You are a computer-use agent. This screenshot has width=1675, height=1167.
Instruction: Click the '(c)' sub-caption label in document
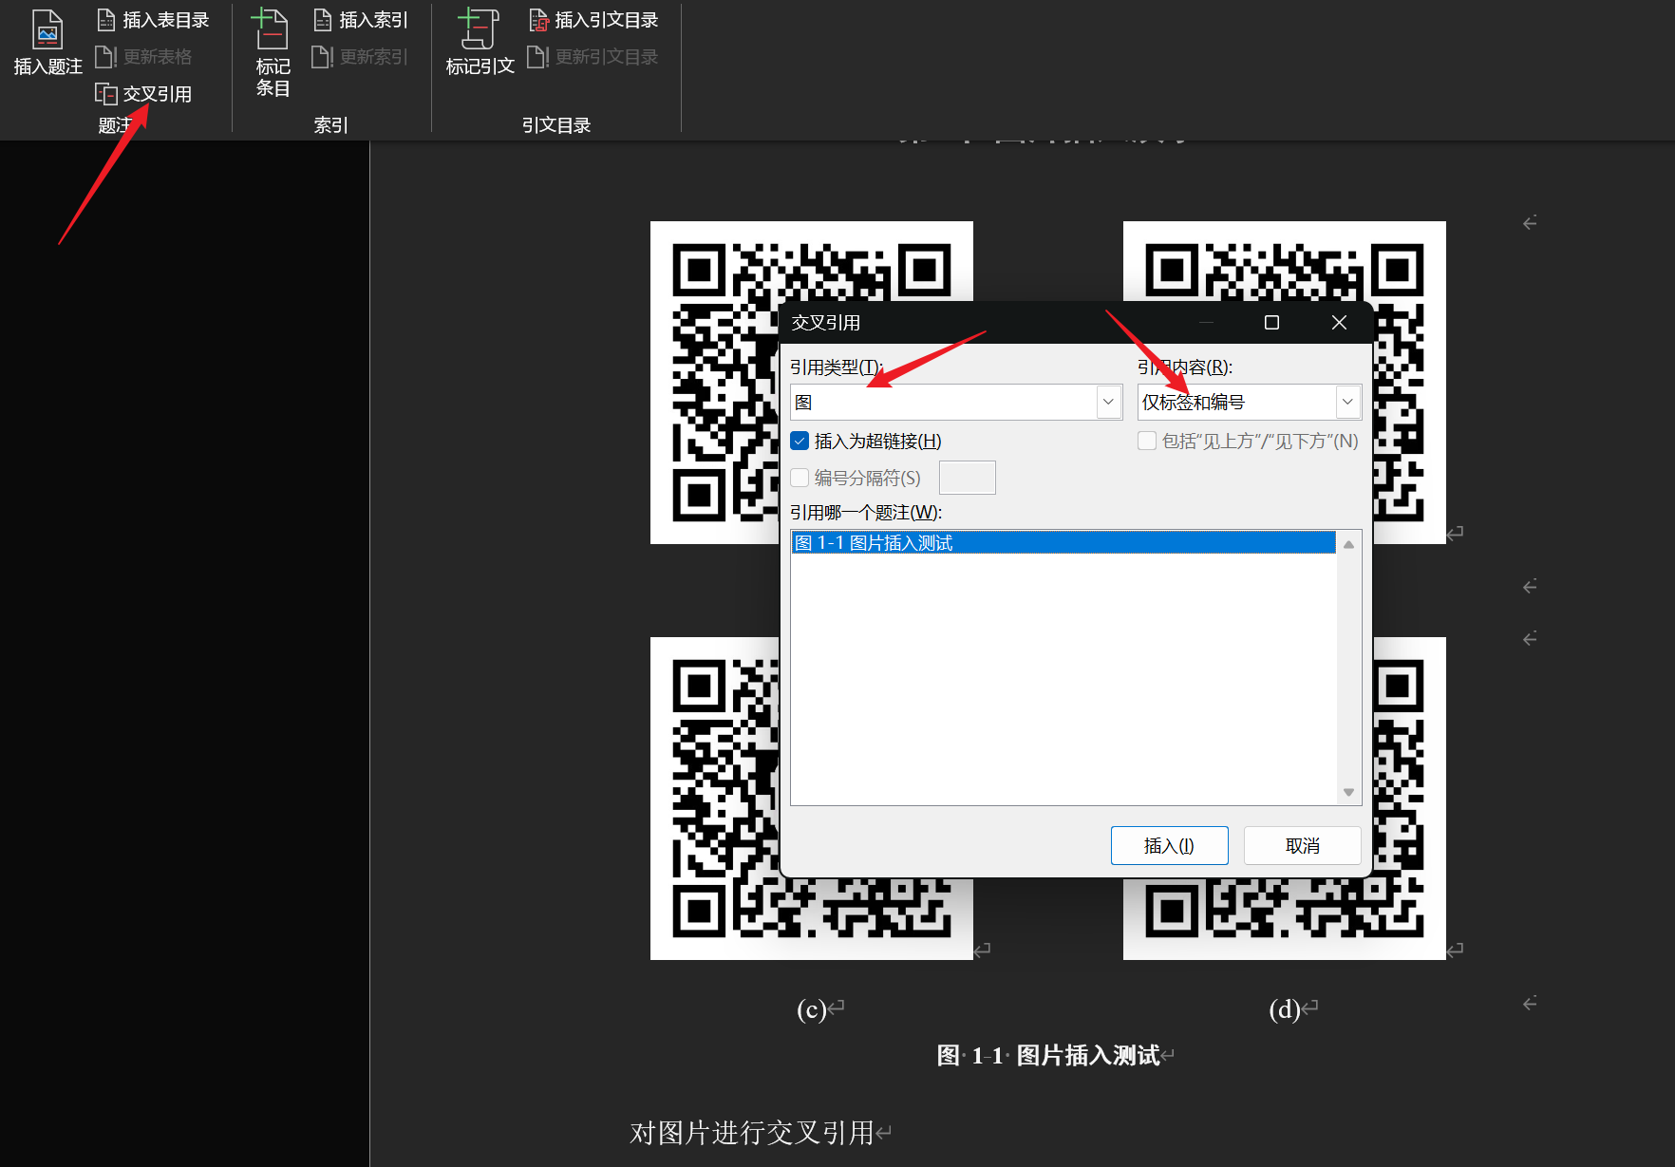click(x=811, y=1008)
